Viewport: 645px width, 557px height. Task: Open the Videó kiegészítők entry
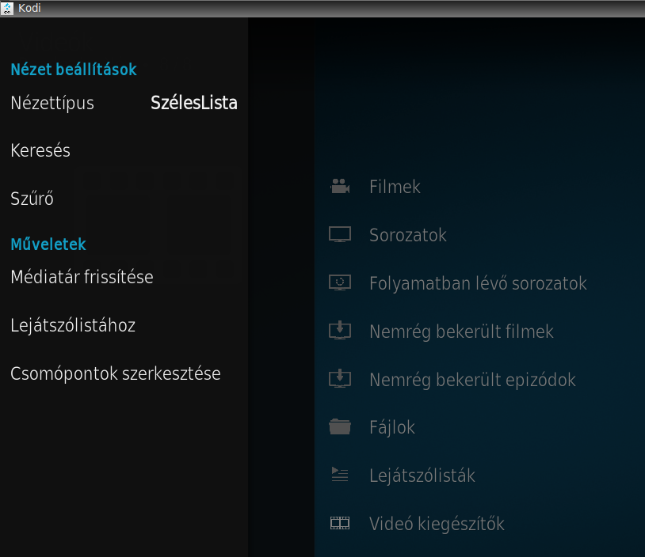479,523
